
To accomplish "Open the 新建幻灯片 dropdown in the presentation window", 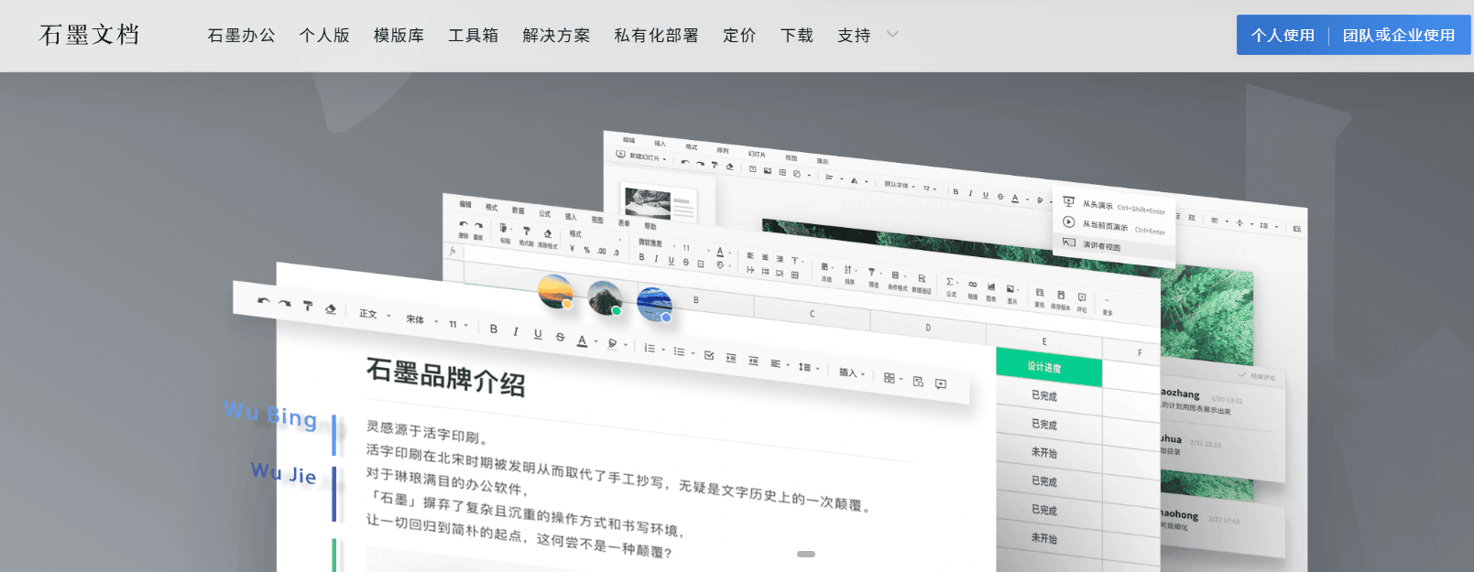I will point(643,156).
